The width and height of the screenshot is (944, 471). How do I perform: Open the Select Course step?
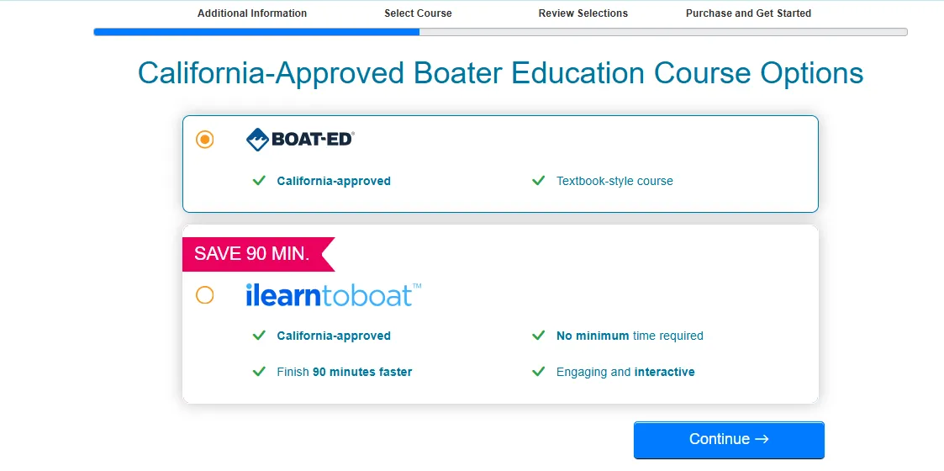click(x=418, y=13)
